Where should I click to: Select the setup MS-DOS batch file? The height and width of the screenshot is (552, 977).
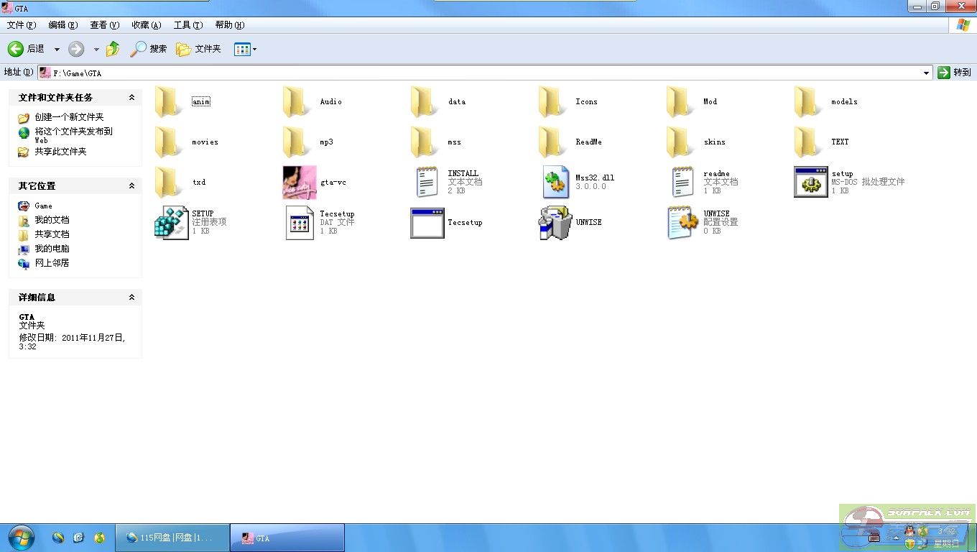click(811, 183)
